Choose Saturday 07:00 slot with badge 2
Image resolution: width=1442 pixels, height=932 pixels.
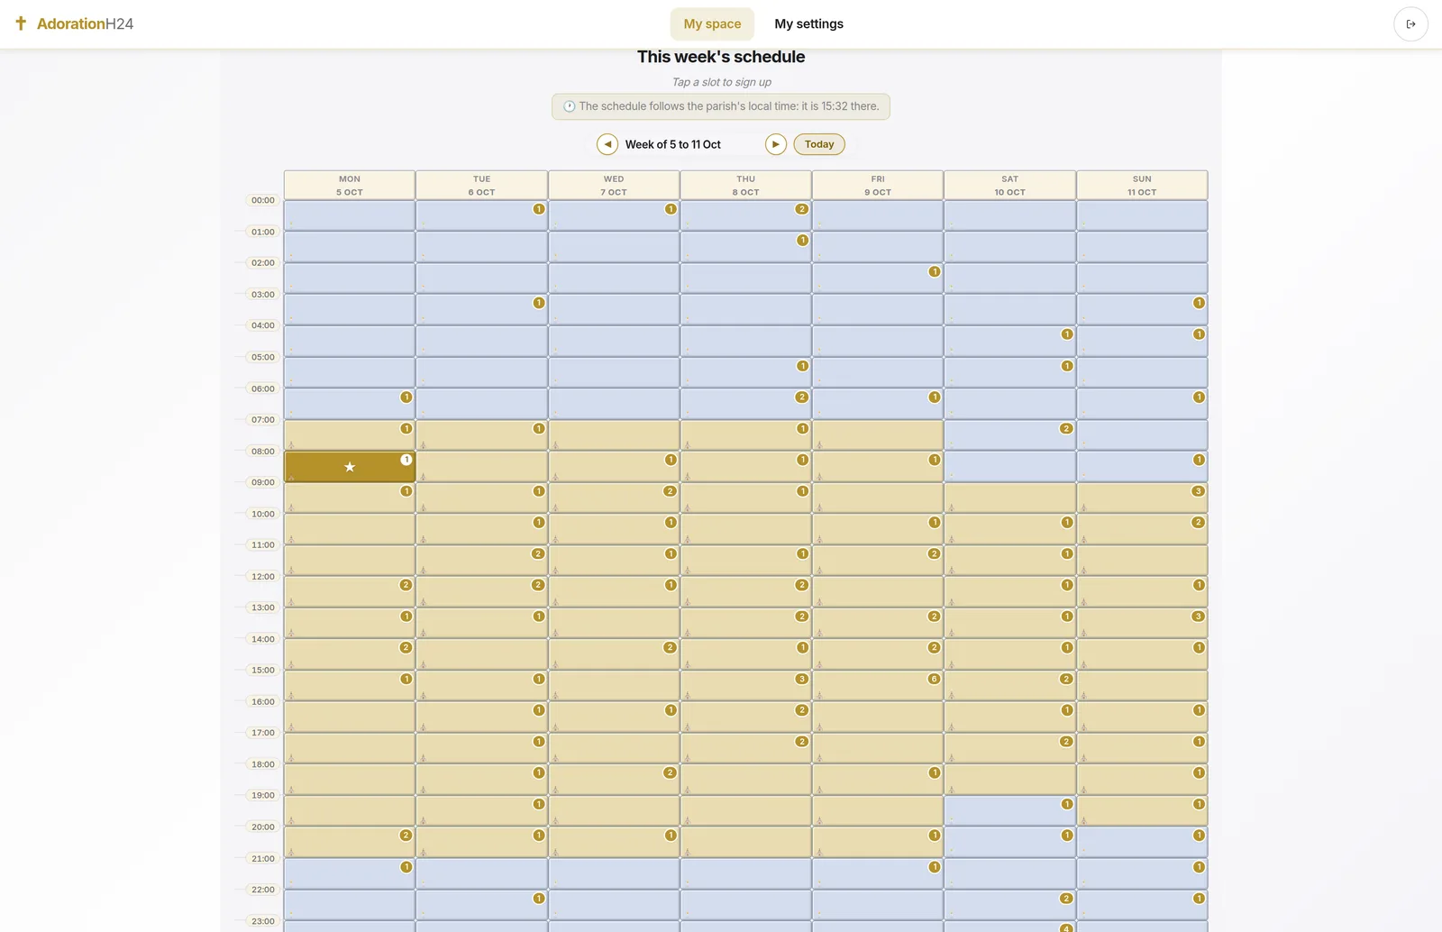pos(1009,435)
